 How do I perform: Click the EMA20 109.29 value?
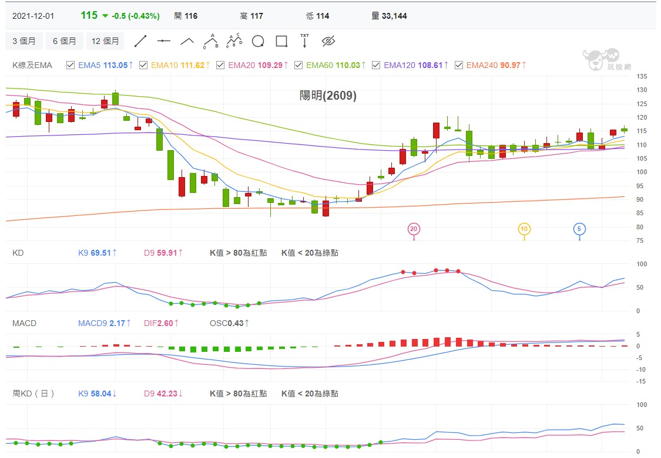pyautogui.click(x=258, y=65)
